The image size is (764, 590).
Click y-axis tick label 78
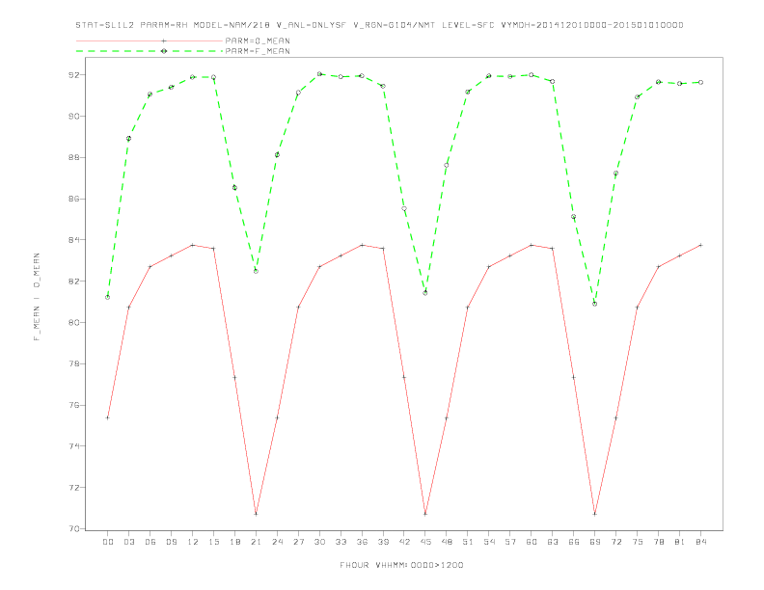(73, 363)
